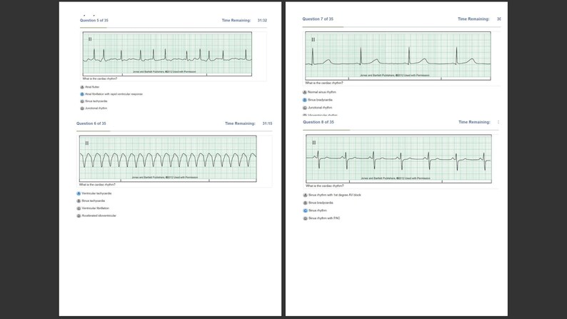The height and width of the screenshot is (319, 567).
Task: Pick option D Accelerated idioventricular
Action: point(96,216)
